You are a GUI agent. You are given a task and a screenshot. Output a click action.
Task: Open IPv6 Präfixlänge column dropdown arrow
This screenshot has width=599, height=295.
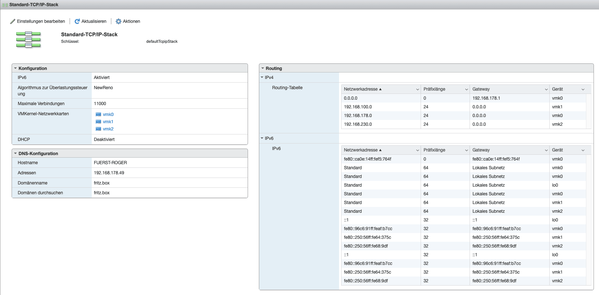click(466, 150)
